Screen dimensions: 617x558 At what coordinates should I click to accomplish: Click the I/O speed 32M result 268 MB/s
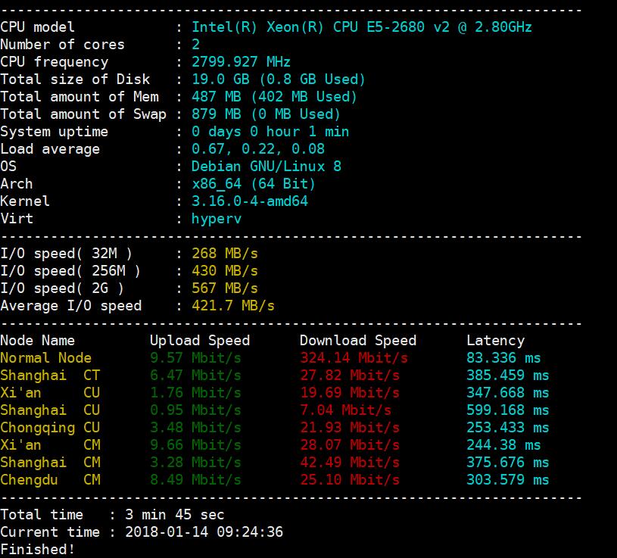(224, 254)
